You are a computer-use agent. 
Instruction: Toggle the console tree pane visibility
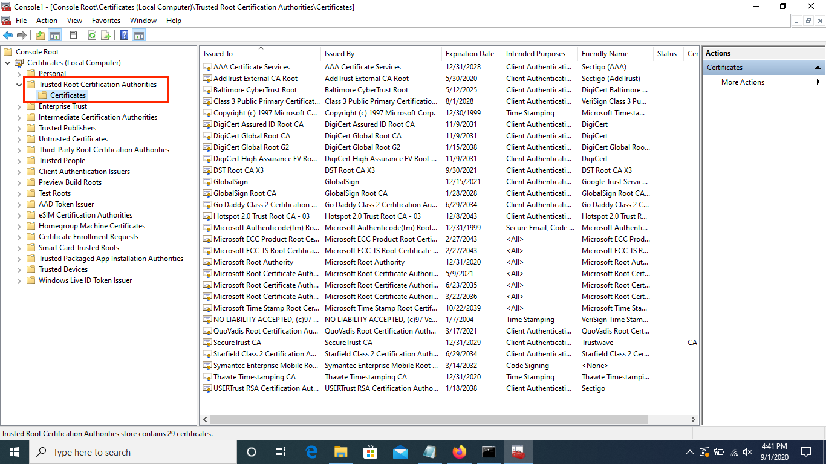(54, 34)
